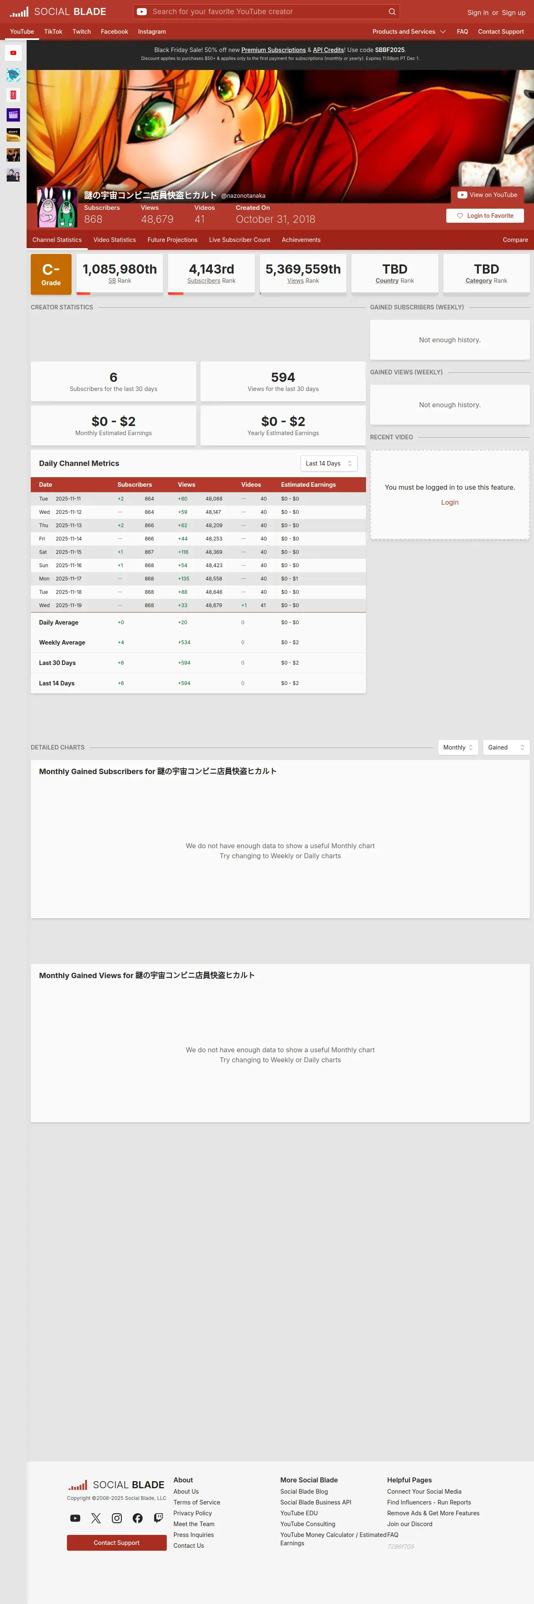Open the footer Twitch social icon
534x1604 pixels.
tap(158, 1518)
